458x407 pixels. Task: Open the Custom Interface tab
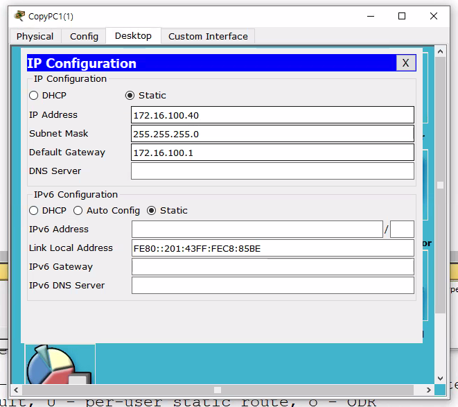pyautogui.click(x=208, y=36)
